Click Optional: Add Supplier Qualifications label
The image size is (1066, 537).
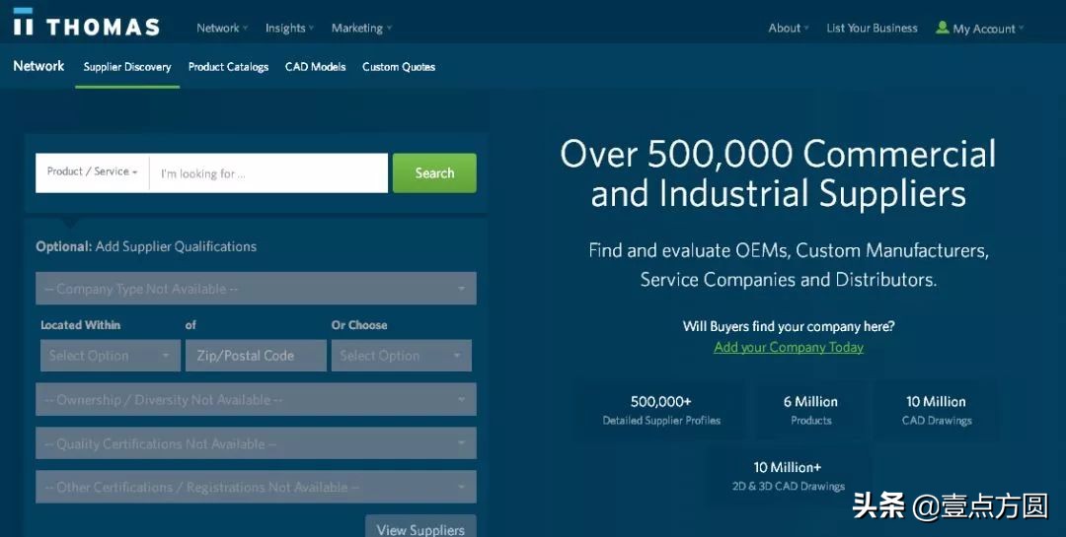point(146,246)
